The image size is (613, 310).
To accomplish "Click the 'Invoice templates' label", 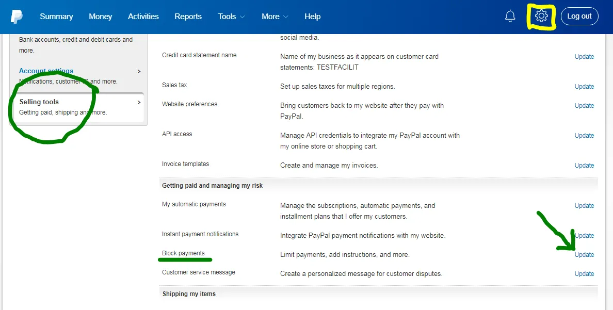I will pyautogui.click(x=185, y=164).
